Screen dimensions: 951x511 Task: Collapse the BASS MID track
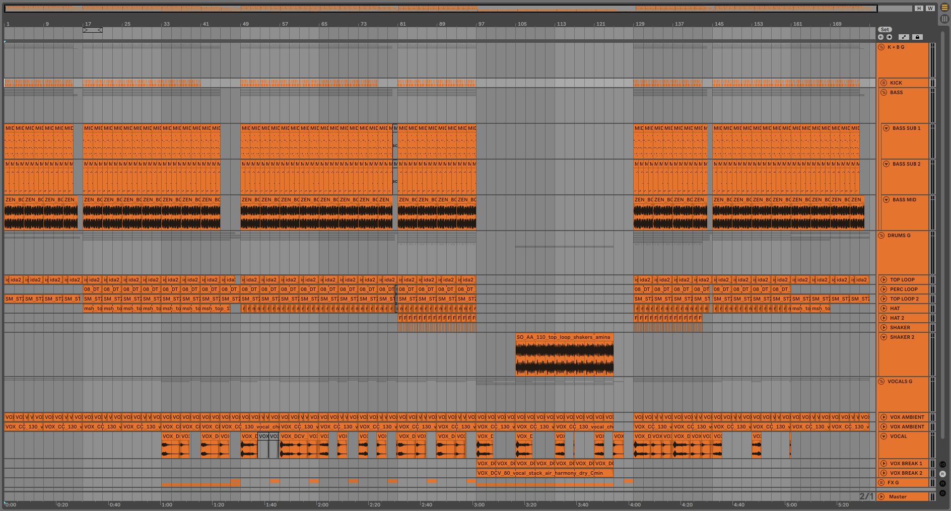point(886,200)
